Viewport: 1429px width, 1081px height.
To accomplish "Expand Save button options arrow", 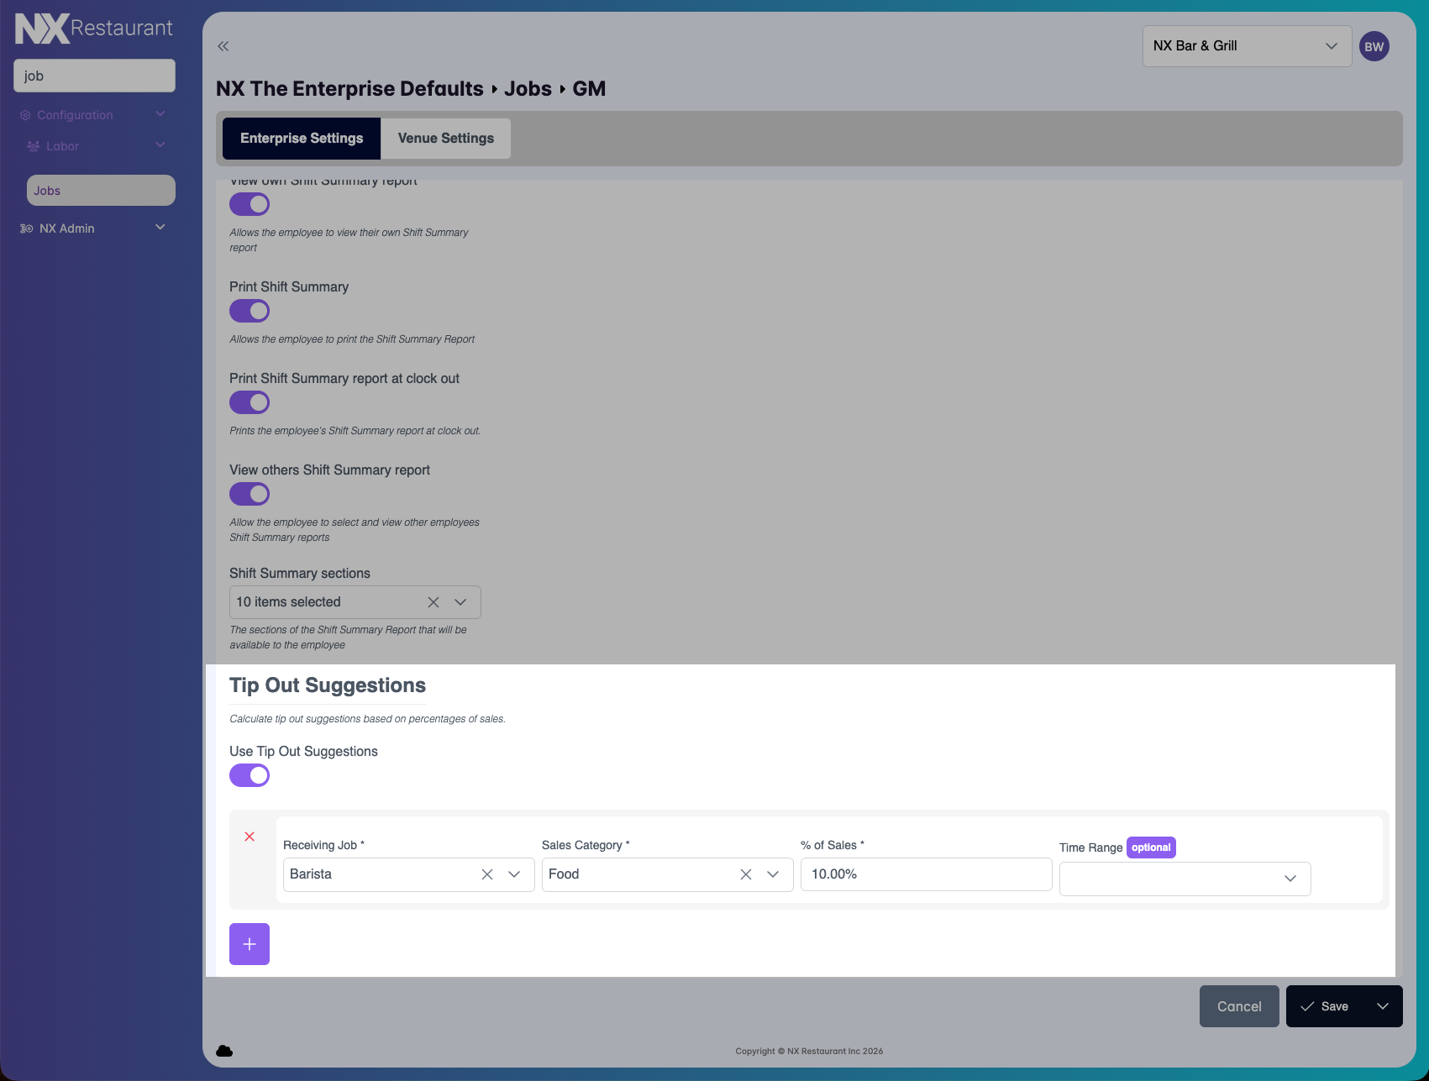I will point(1383,1006).
